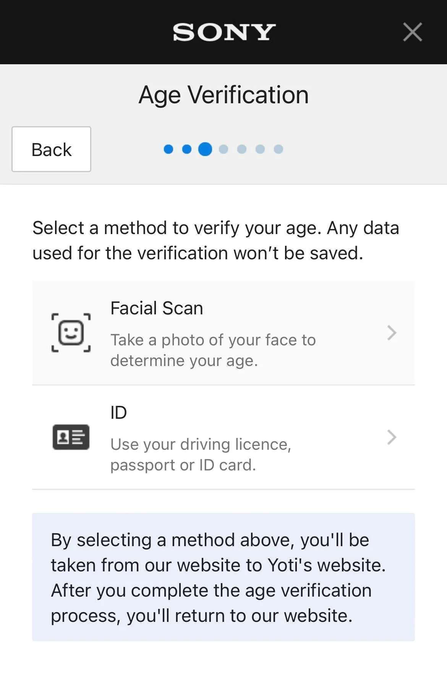Screen dimensions: 447x680
Task: Go back with the Back button
Action: click(x=51, y=149)
